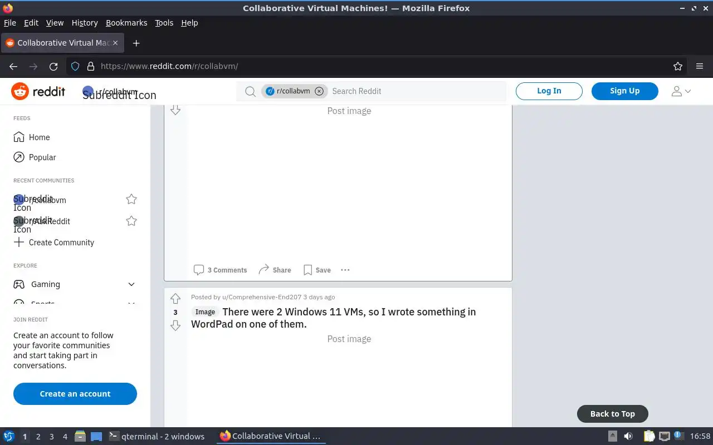Click the search magnifier icon

(251, 91)
